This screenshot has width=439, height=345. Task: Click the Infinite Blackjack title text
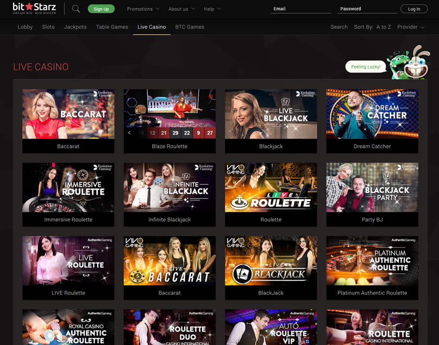point(170,219)
